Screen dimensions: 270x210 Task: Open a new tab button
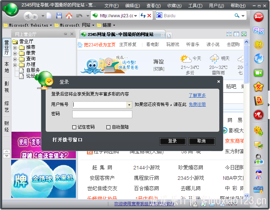(x=169, y=36)
